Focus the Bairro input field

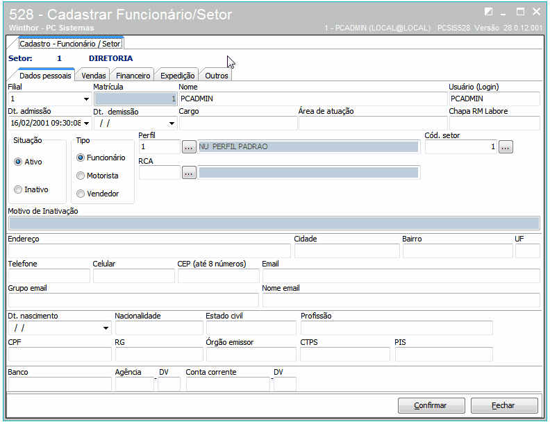click(x=458, y=251)
